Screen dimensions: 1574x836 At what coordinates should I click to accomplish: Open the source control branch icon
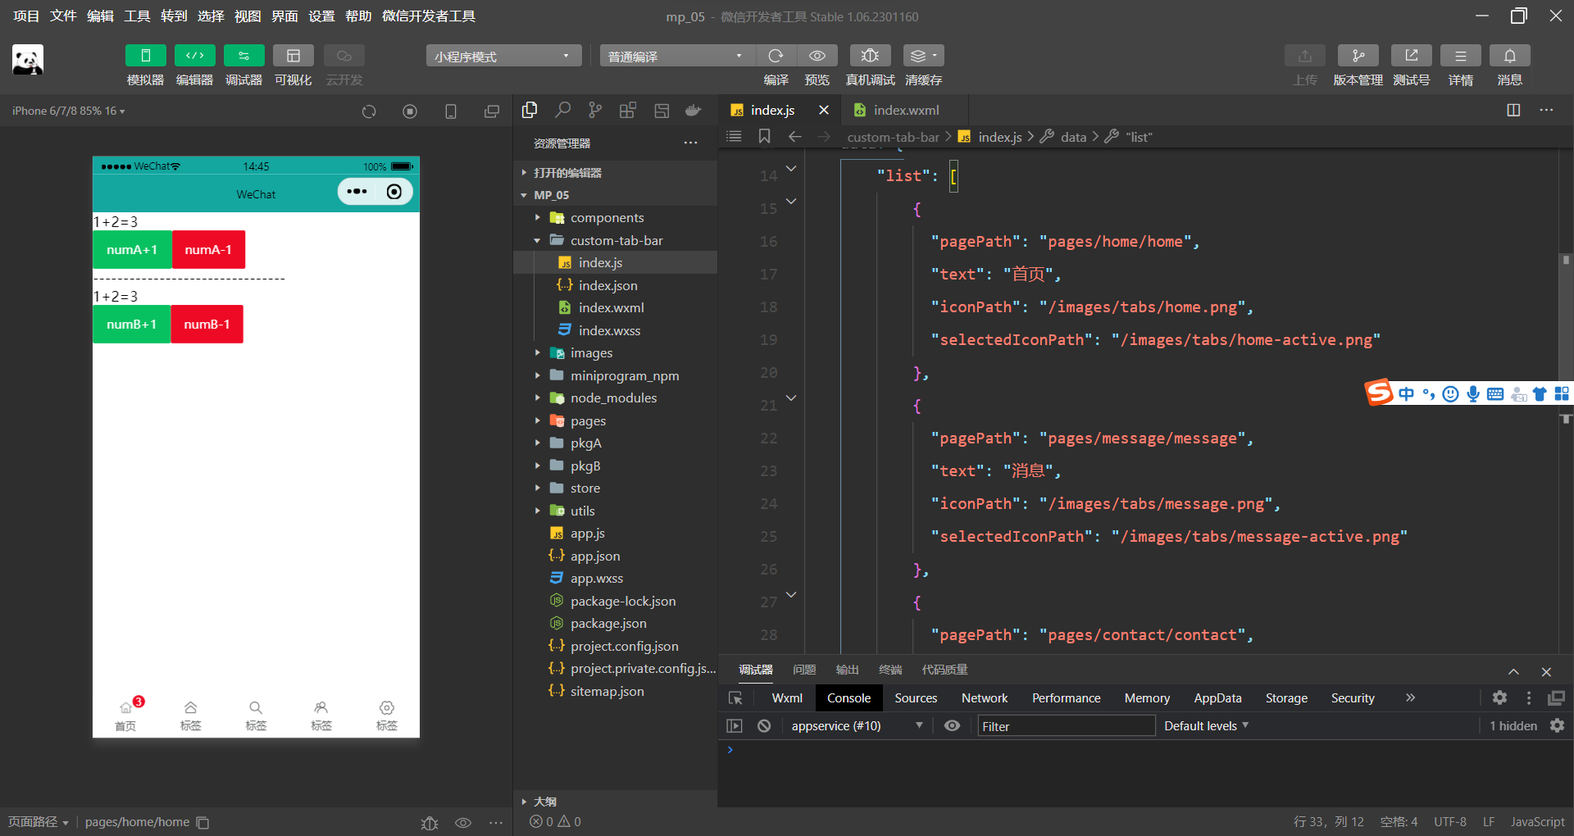595,110
